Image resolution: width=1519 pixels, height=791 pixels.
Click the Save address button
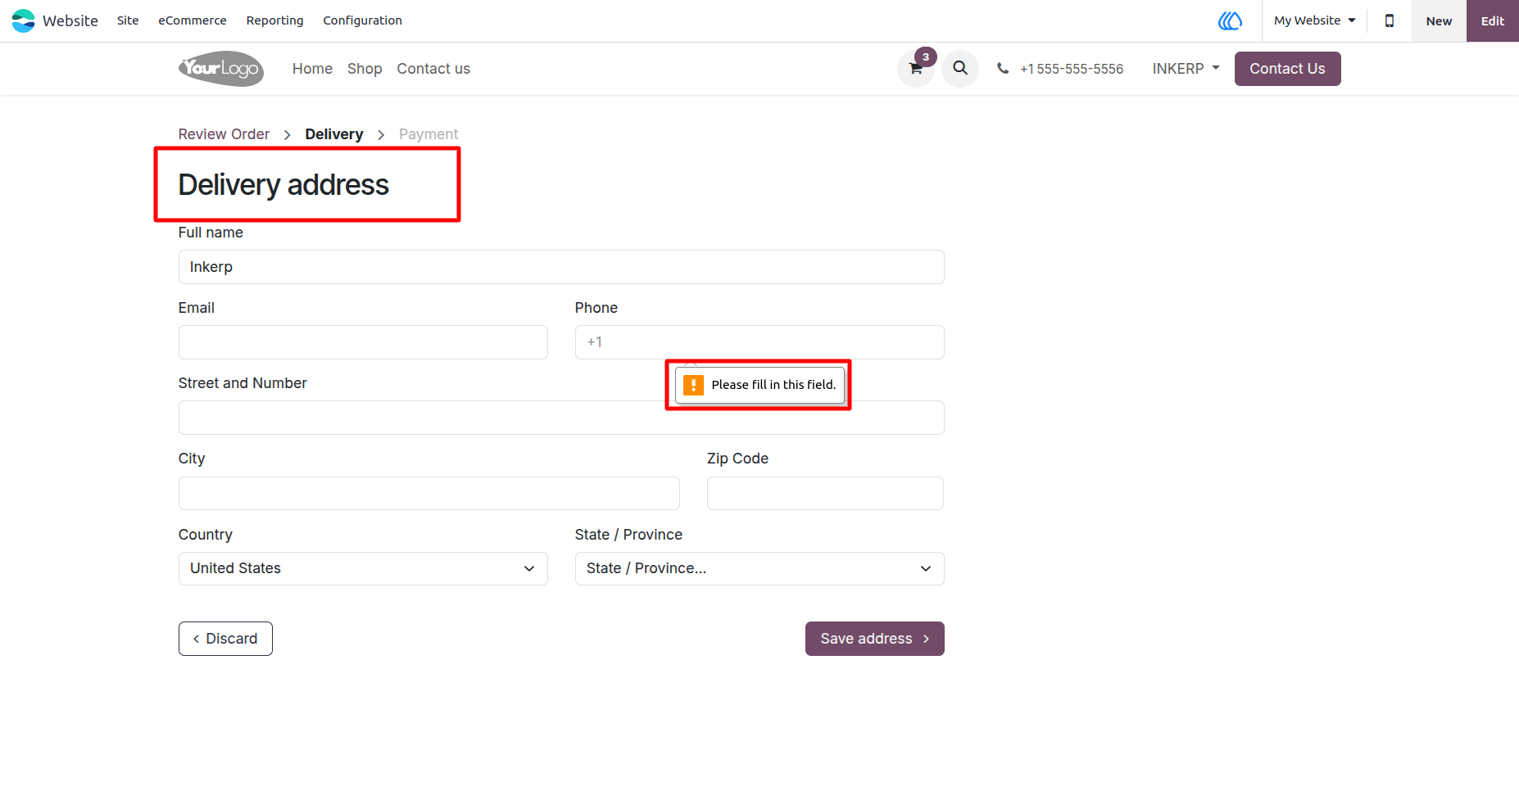click(874, 639)
